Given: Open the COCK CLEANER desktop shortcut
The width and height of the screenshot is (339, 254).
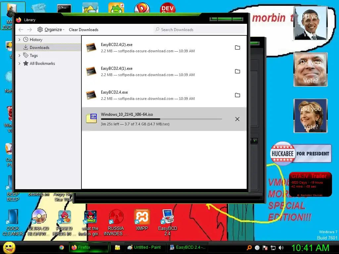Looking at the screenshot, I should (13, 223).
